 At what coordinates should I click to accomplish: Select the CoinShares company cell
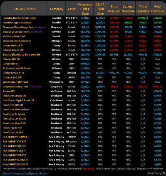click(x=57, y=100)
